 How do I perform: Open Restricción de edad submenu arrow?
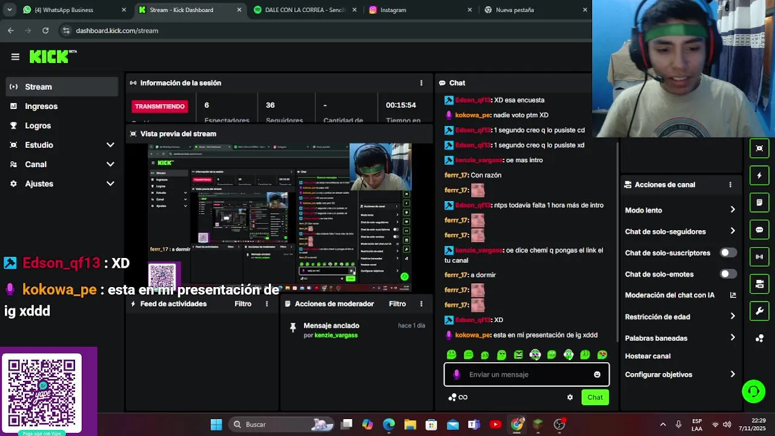tap(733, 316)
